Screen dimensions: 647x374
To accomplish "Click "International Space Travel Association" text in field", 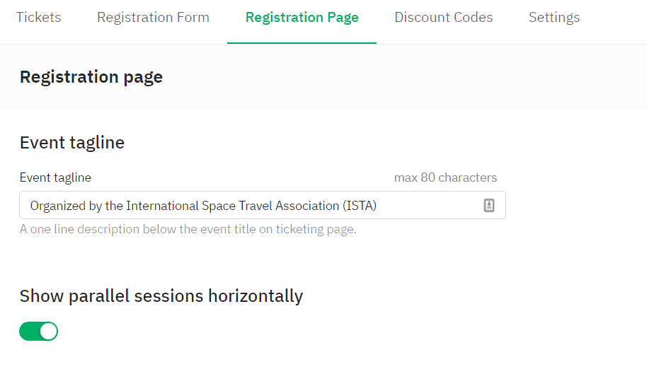I will tap(232, 206).
